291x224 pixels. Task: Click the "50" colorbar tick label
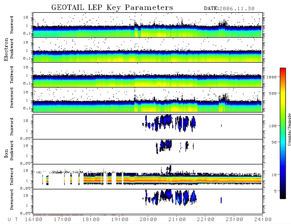274,142
